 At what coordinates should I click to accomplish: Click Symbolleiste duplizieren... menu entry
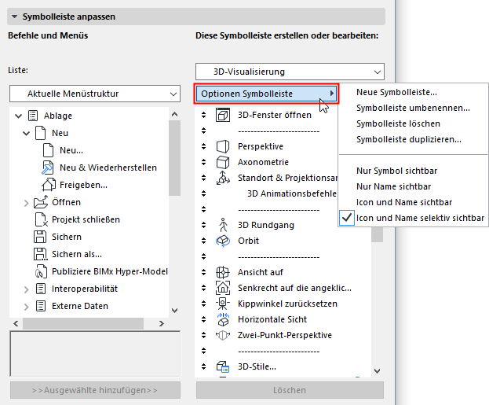point(408,139)
